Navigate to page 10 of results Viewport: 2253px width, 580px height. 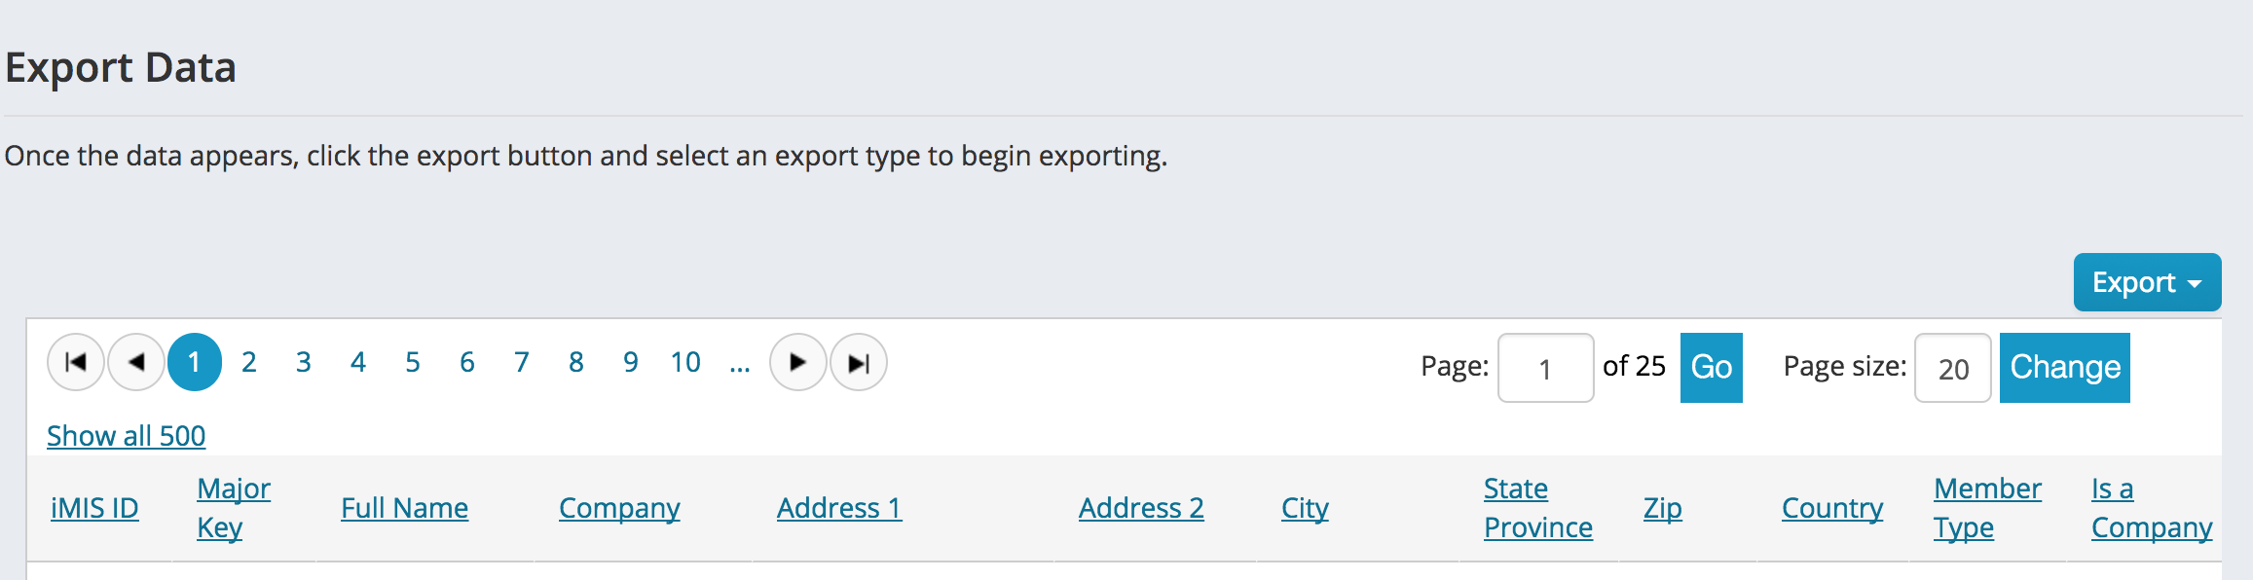(x=685, y=362)
